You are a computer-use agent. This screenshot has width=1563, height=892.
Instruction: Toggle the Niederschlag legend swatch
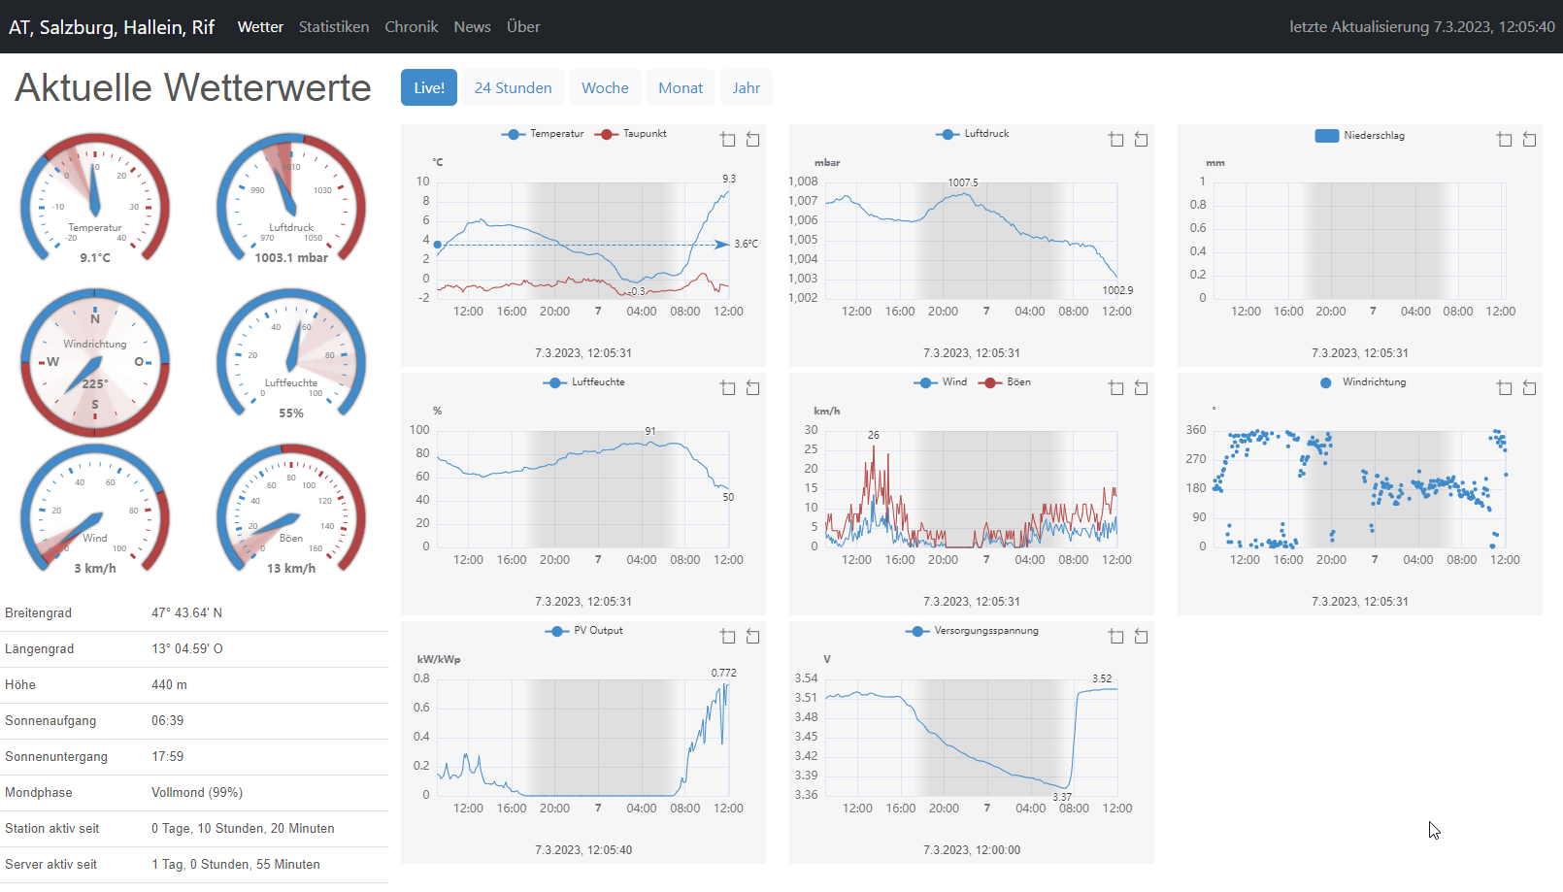click(1327, 136)
